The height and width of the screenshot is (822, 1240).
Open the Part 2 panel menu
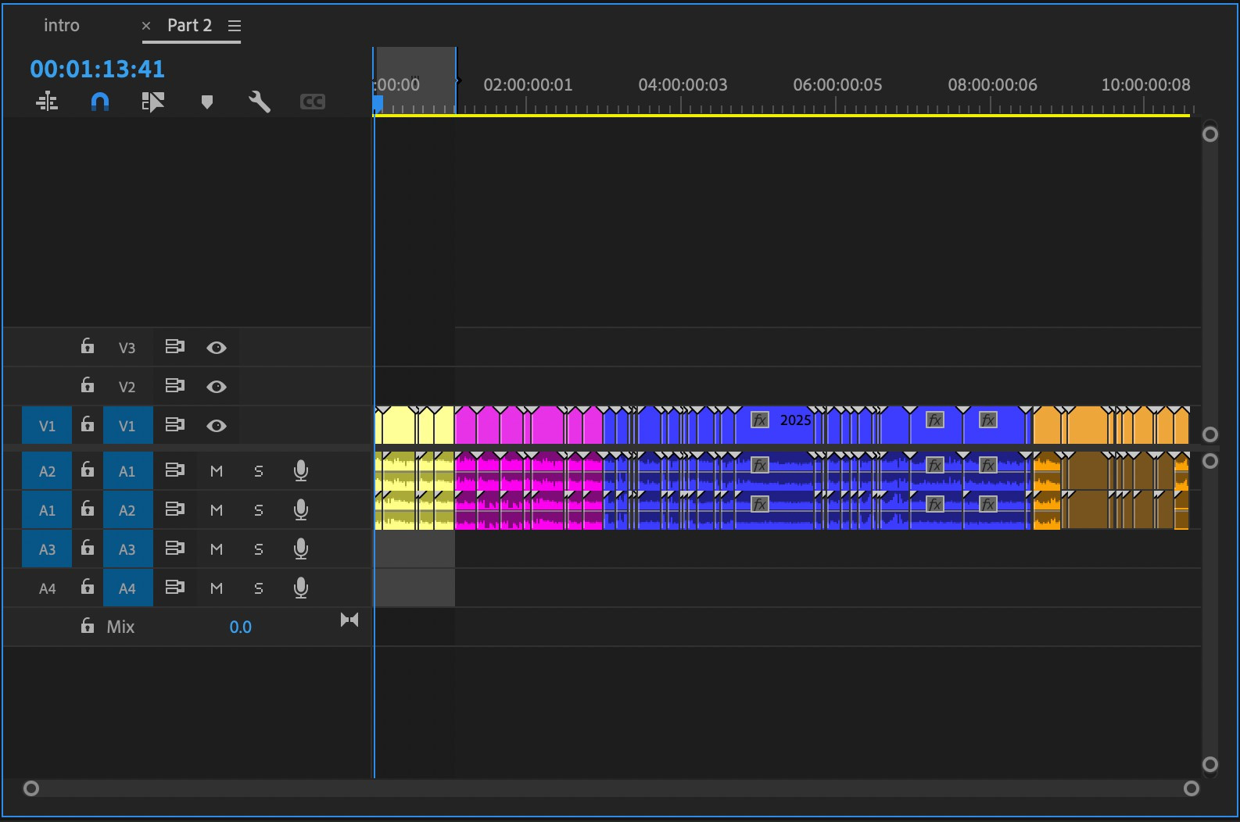pos(234,26)
